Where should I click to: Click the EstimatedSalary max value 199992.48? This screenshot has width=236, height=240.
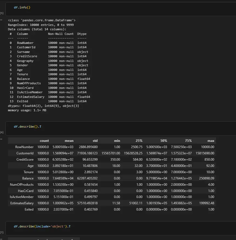coord(206,203)
